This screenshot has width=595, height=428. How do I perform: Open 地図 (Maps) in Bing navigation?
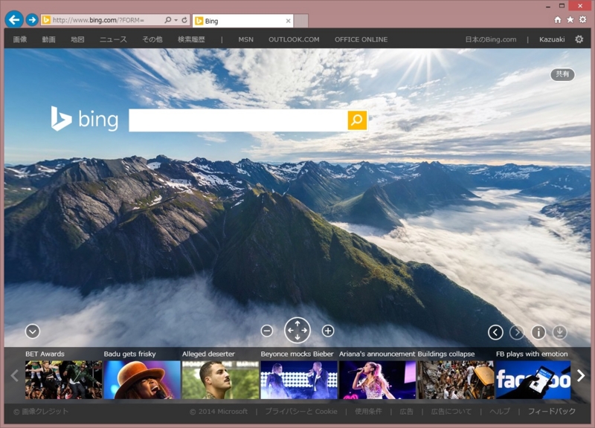click(x=77, y=39)
